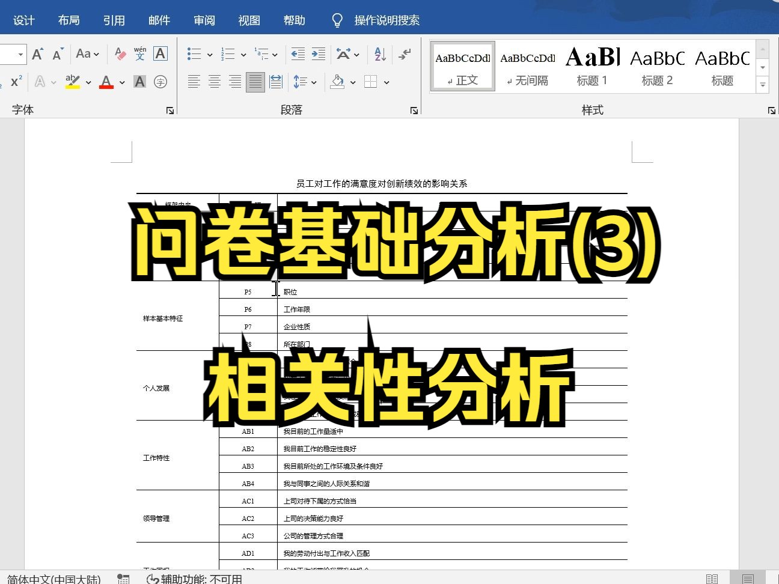This screenshot has height=584, width=779.
Task: Expand the styles gallery more arrow
Action: (x=763, y=85)
